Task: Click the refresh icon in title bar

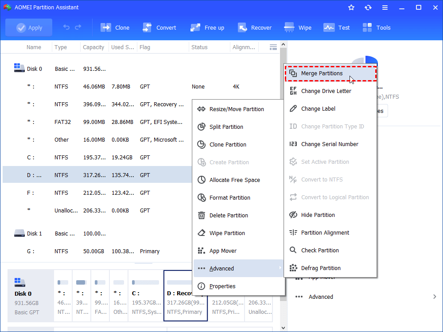Action: tap(368, 8)
